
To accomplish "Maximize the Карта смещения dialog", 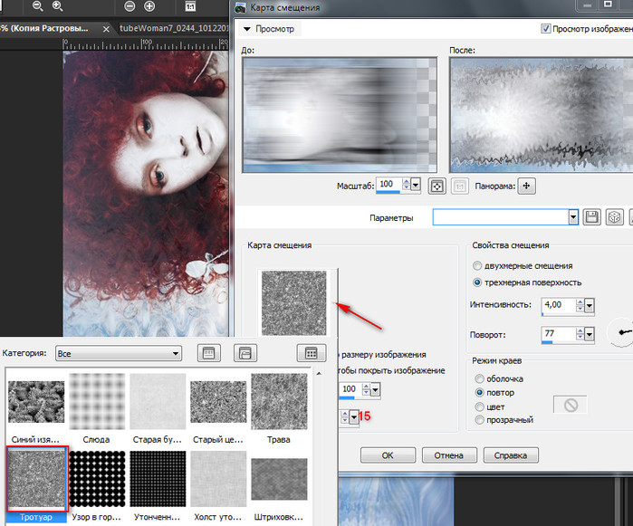I will coord(608,5).
